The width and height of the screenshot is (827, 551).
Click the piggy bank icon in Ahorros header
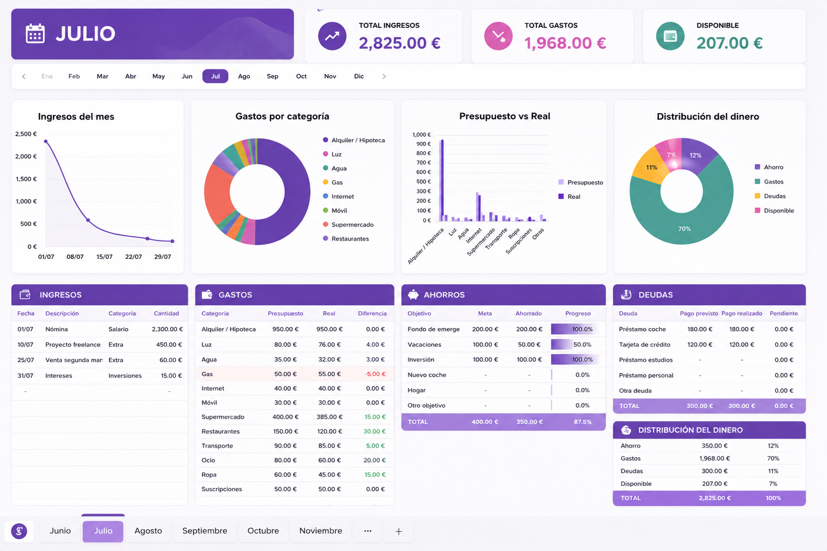[x=413, y=294]
